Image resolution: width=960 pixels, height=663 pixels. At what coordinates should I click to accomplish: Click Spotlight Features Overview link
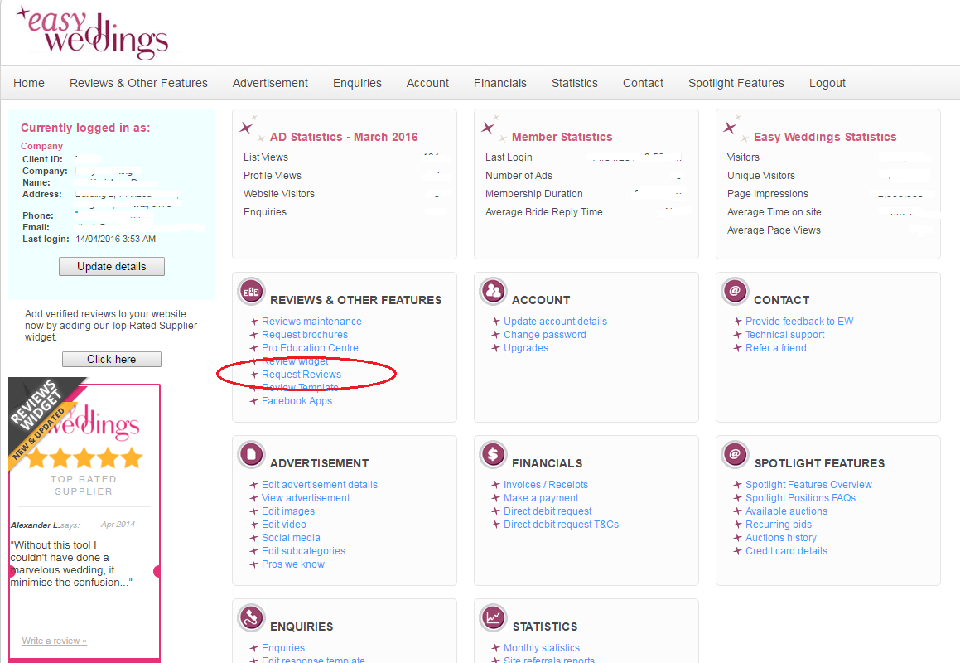click(808, 485)
